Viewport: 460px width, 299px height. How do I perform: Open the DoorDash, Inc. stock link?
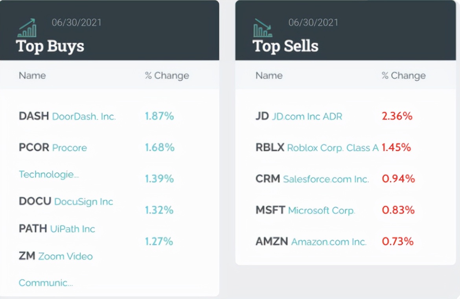point(84,117)
